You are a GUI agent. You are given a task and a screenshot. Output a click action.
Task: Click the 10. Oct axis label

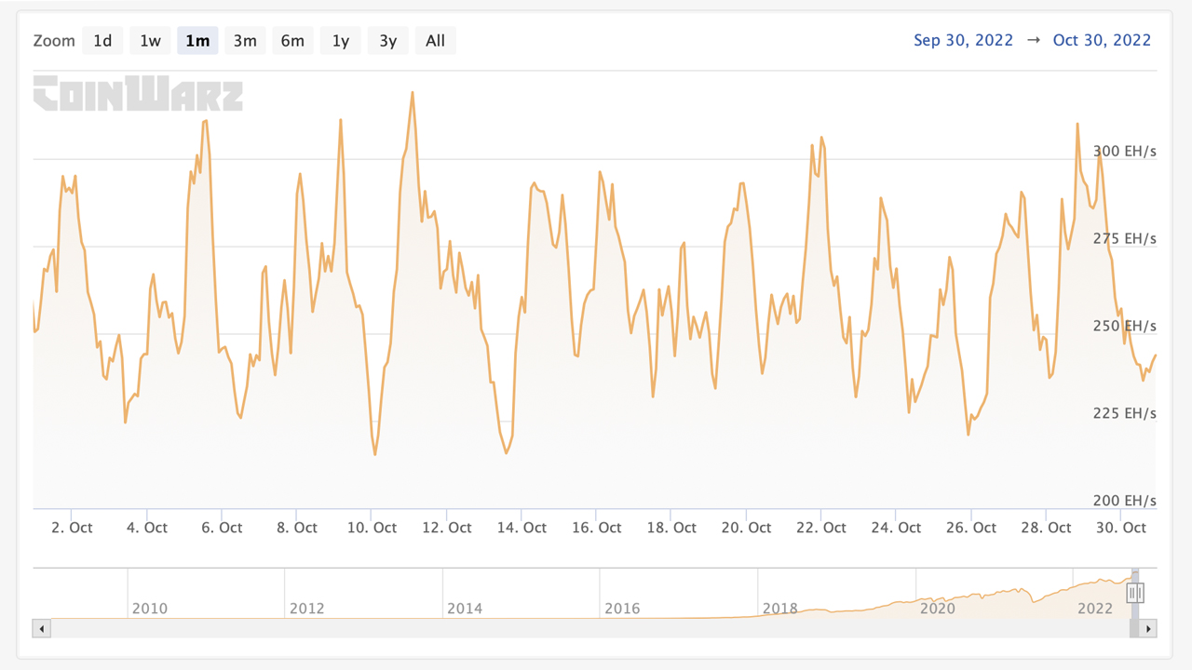[x=372, y=528]
